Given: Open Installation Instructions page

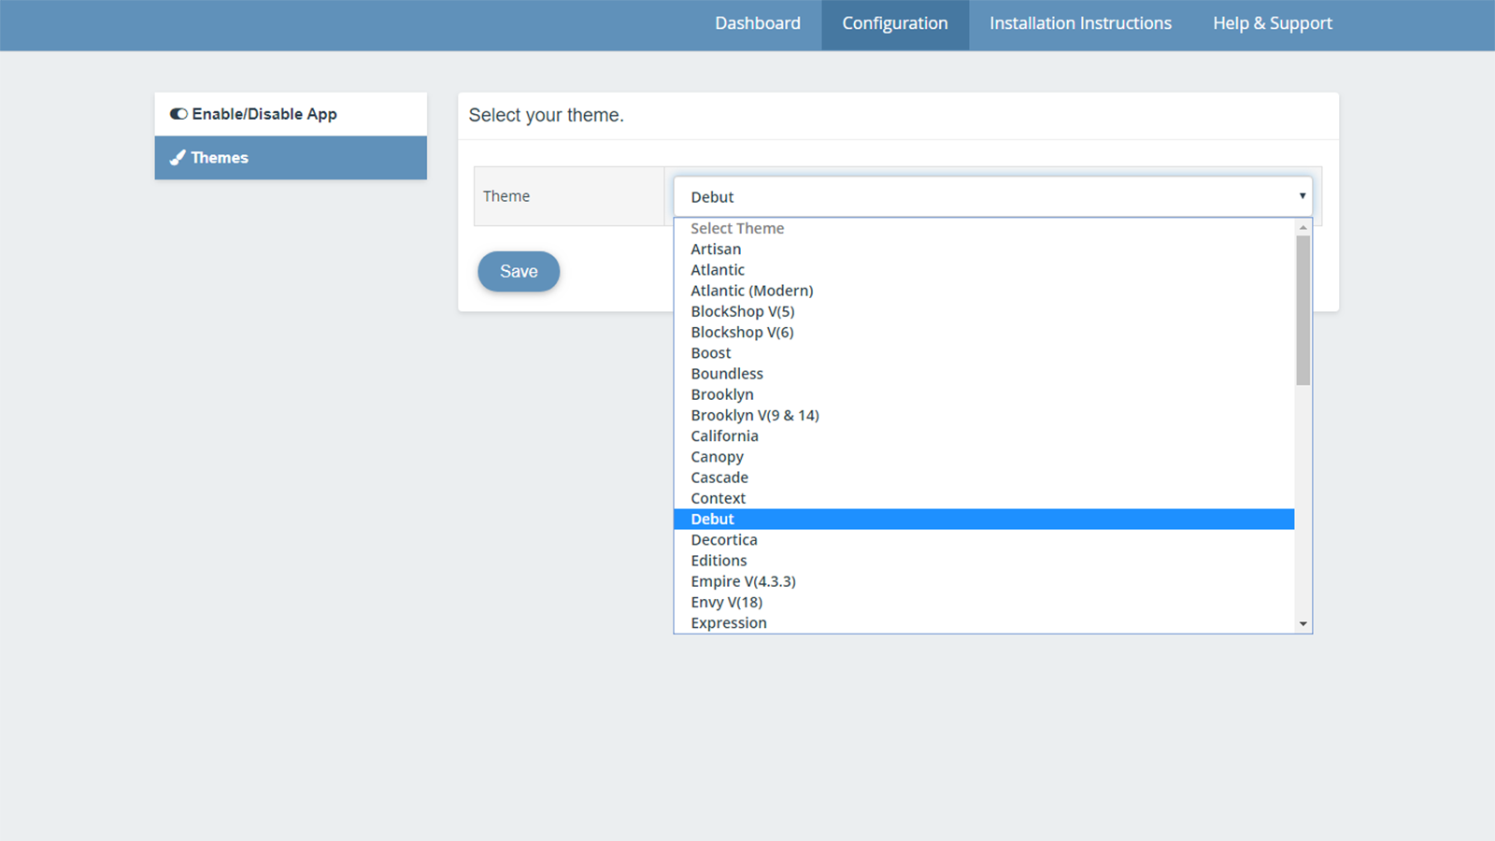Looking at the screenshot, I should click(1080, 24).
